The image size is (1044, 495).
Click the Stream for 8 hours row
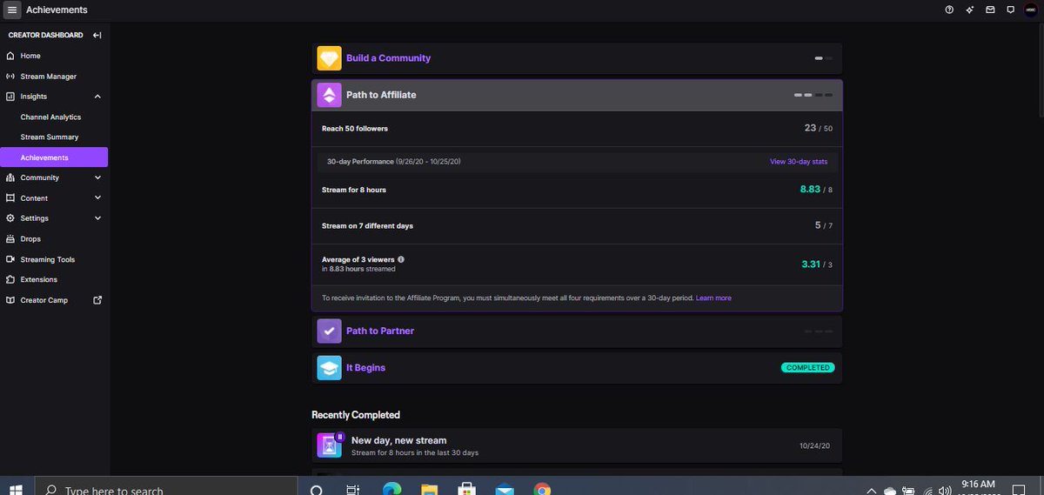click(577, 190)
